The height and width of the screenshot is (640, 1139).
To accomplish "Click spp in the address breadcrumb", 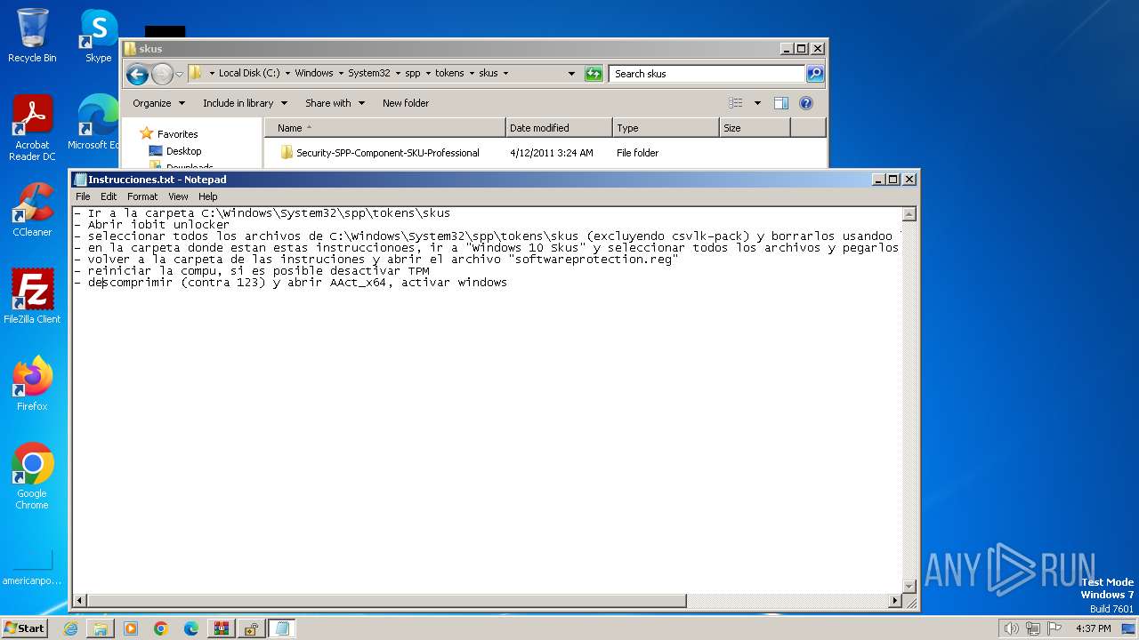I will coord(413,74).
